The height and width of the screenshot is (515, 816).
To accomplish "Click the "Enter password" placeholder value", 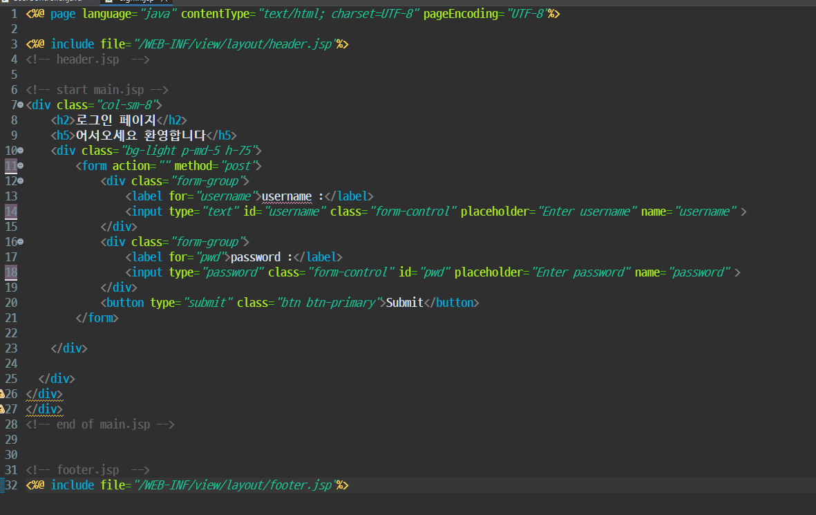I will click(580, 272).
